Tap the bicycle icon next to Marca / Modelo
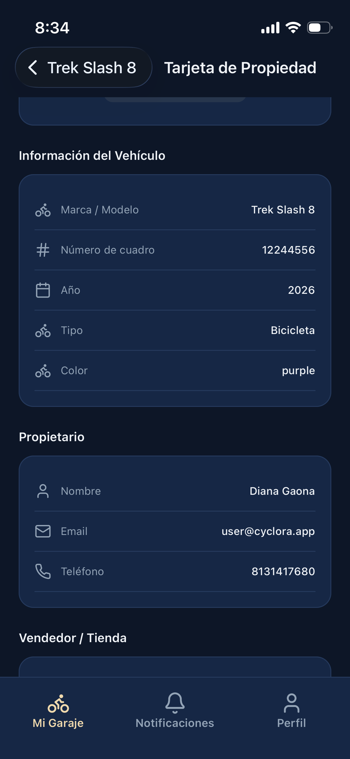The image size is (350, 759). pos(43,210)
